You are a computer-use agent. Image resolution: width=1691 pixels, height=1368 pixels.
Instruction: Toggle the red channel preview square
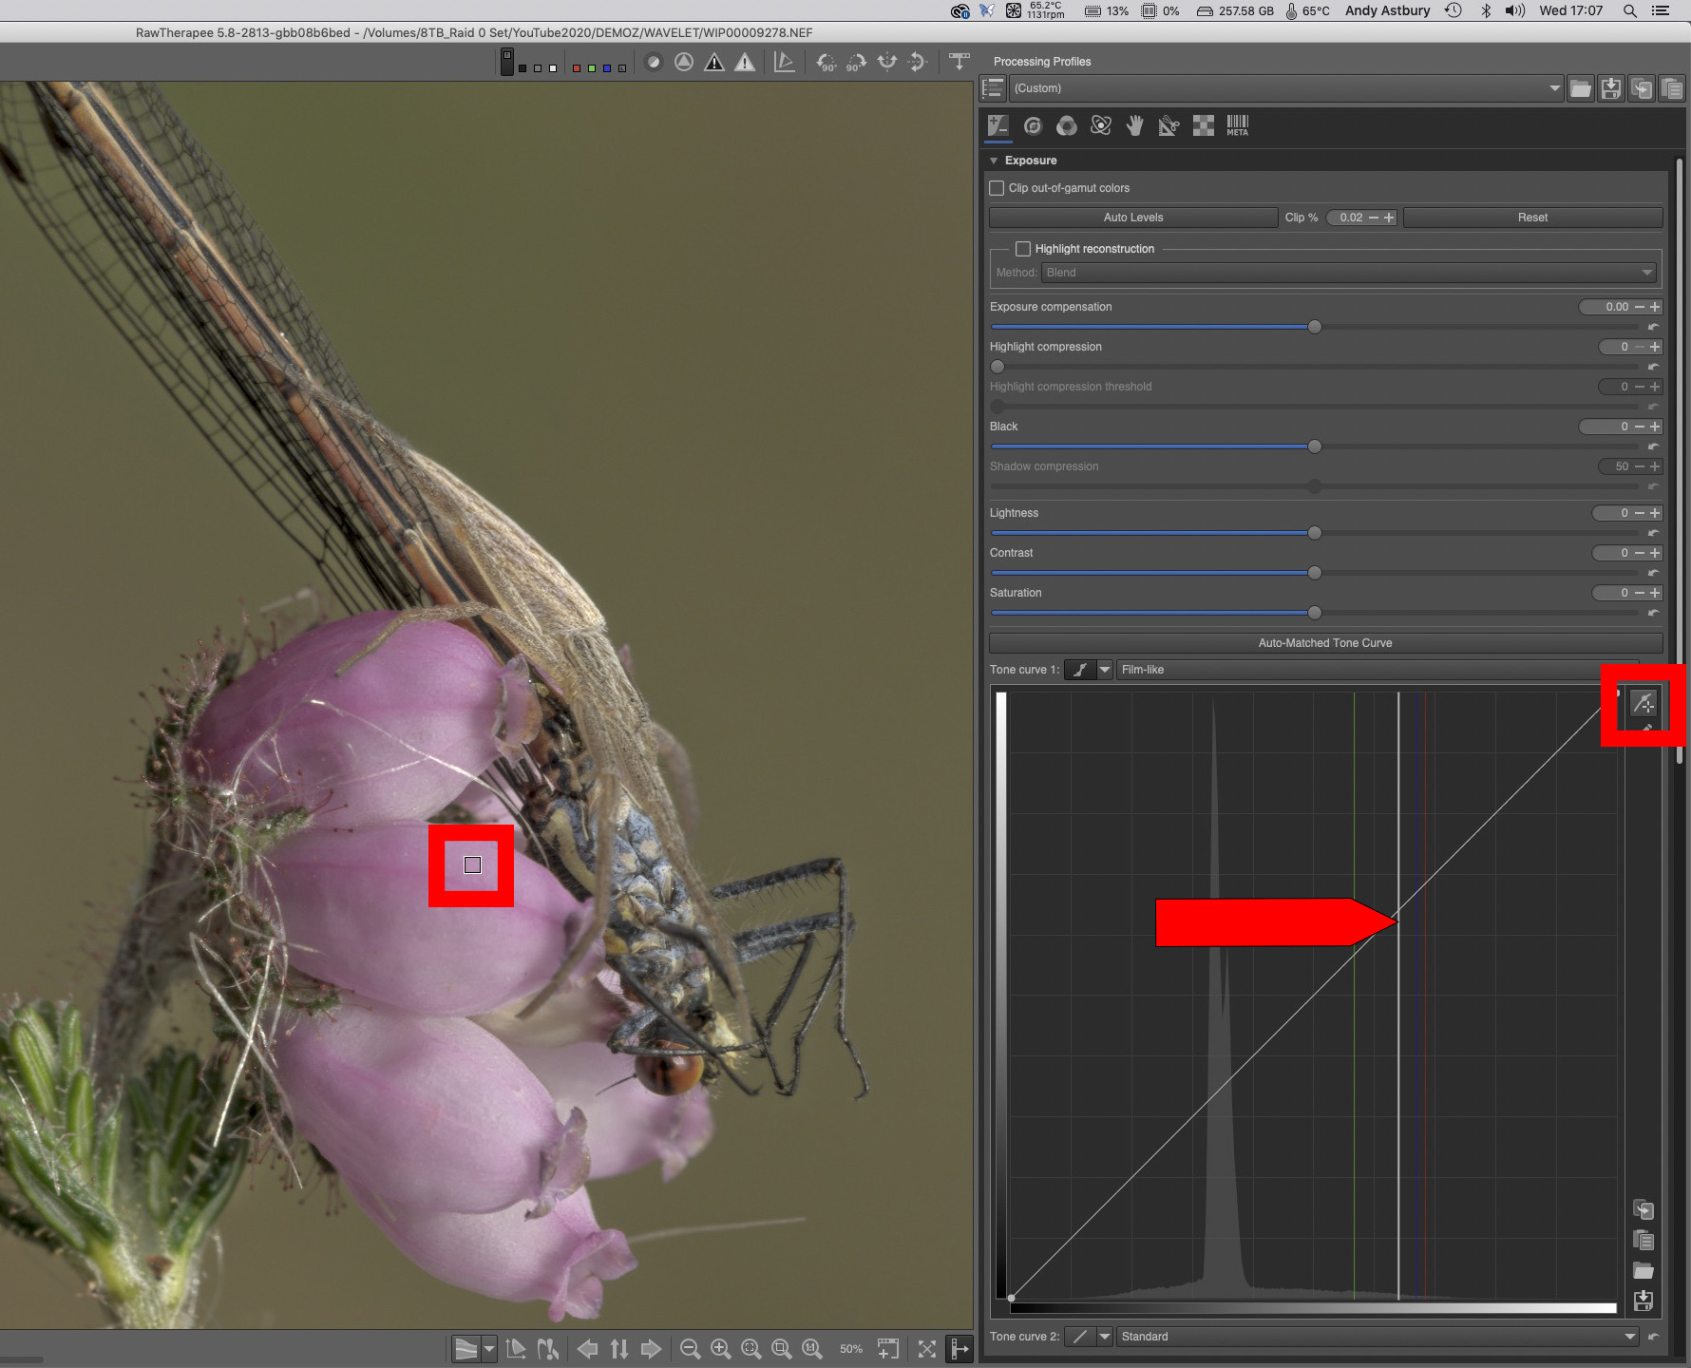tap(577, 68)
